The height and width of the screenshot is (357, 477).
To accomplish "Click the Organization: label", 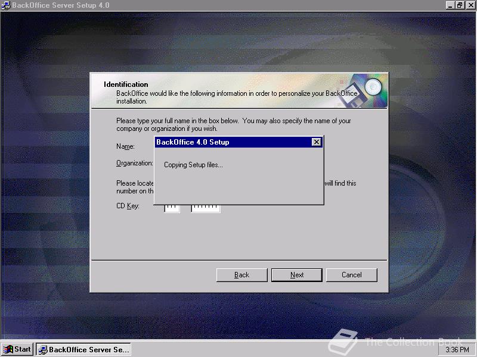I will [x=135, y=163].
